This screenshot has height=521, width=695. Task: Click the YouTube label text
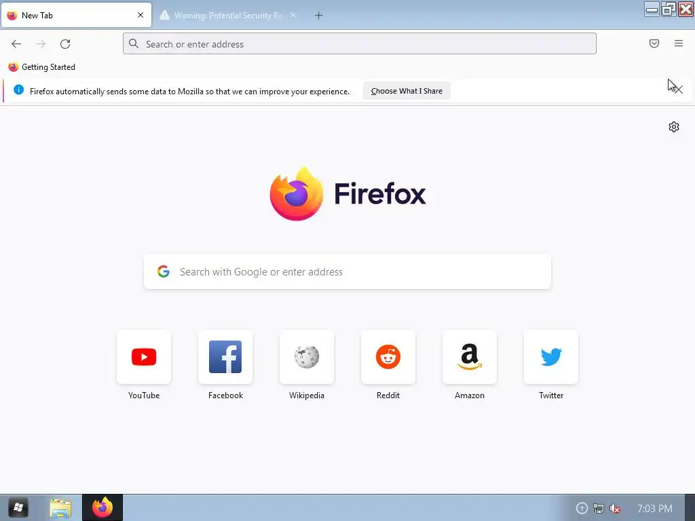tap(144, 395)
